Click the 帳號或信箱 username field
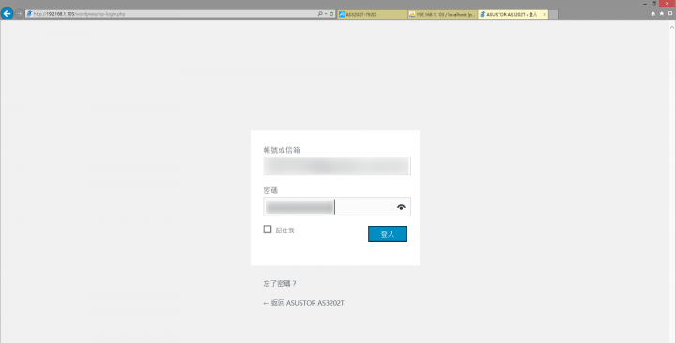The image size is (676, 343). pyautogui.click(x=337, y=166)
